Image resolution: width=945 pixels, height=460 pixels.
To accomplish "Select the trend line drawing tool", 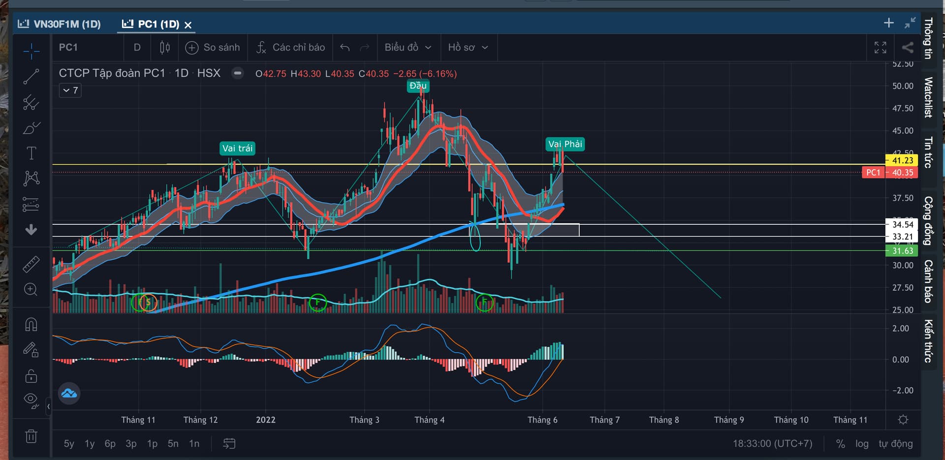I will 31,77.
